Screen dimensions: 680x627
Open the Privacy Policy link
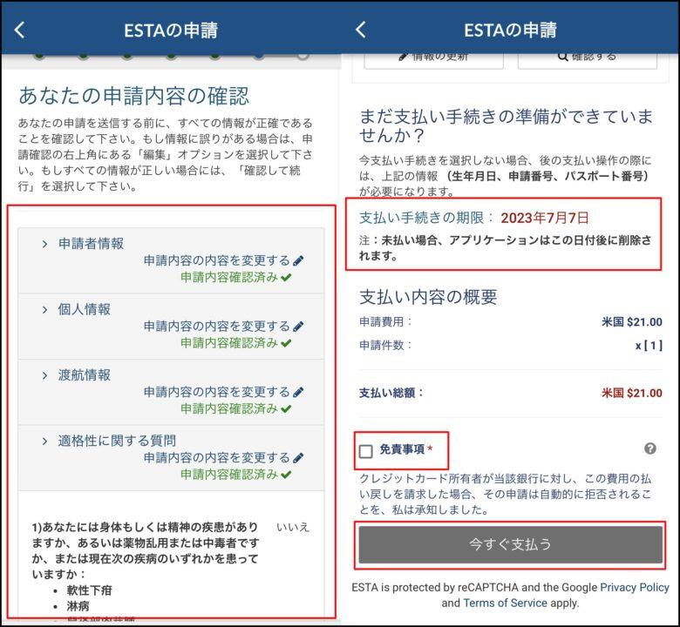click(x=634, y=588)
